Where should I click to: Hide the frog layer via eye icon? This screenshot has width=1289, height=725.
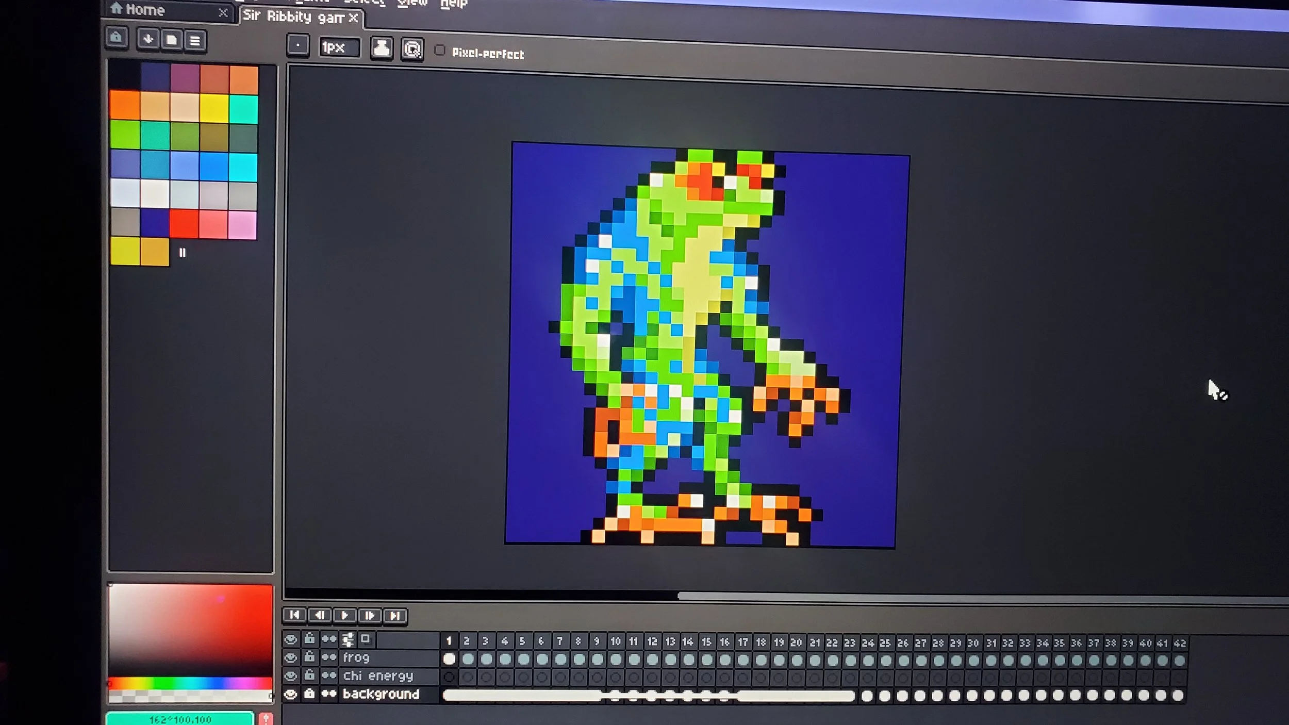pyautogui.click(x=291, y=657)
